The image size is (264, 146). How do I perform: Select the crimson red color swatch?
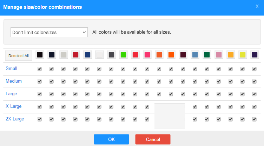tap(75, 55)
